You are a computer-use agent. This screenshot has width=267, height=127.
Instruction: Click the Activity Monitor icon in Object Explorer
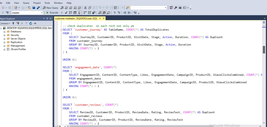click(x=35, y=23)
